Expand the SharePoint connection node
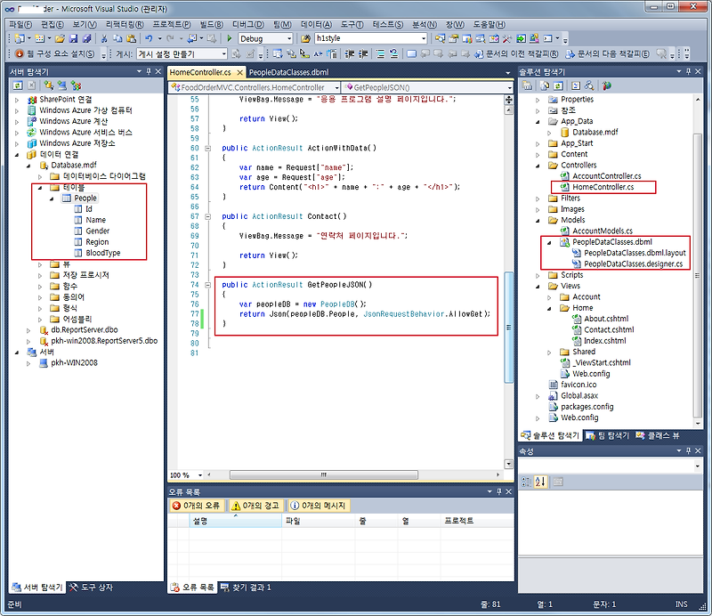Image resolution: width=712 pixels, height=616 pixels. click(x=17, y=100)
